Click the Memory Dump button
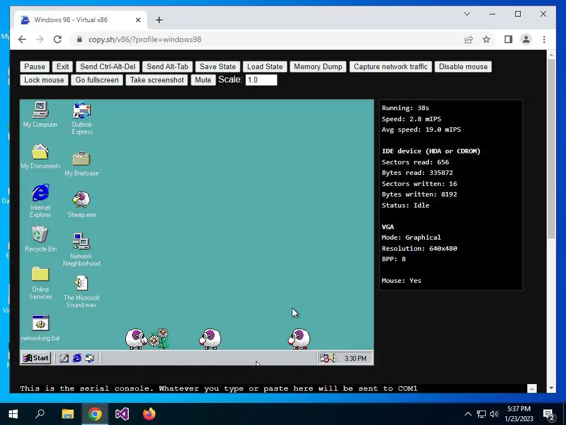 pos(318,66)
